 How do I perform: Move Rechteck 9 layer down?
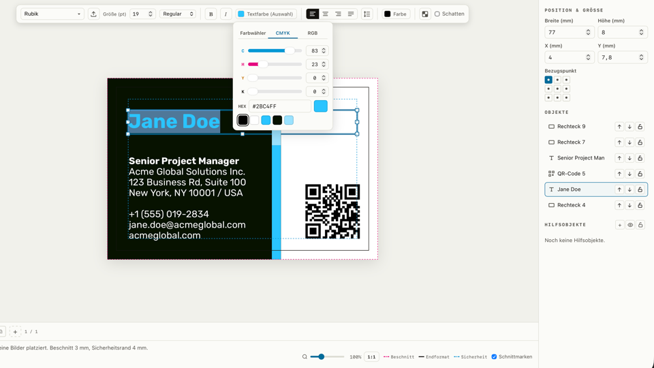[x=629, y=127]
